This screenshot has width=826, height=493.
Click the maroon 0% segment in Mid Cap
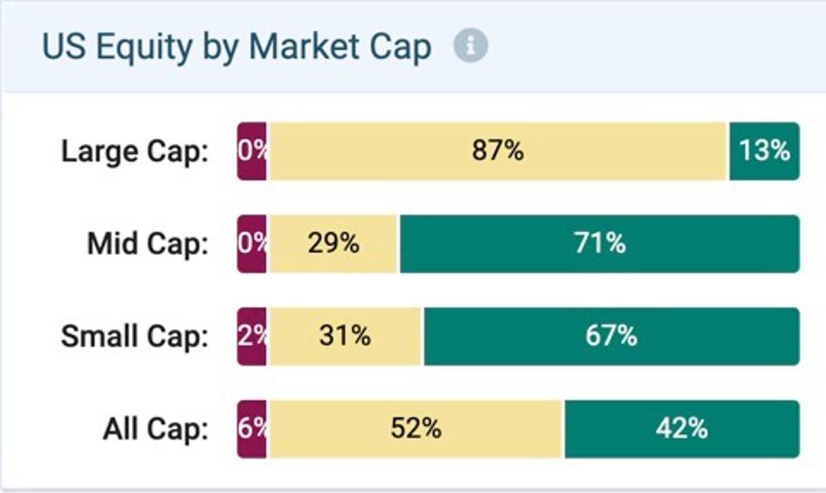tap(252, 244)
